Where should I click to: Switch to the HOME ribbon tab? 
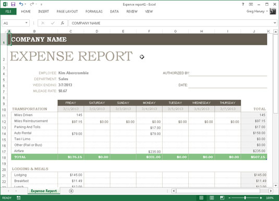coord(26,11)
